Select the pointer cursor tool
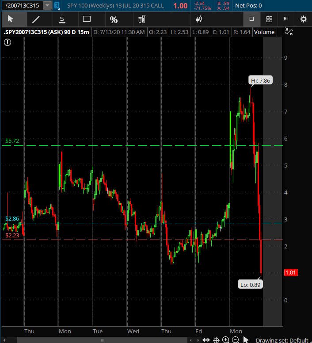Image resolution: width=312 pixels, height=343 pixels. [11, 19]
